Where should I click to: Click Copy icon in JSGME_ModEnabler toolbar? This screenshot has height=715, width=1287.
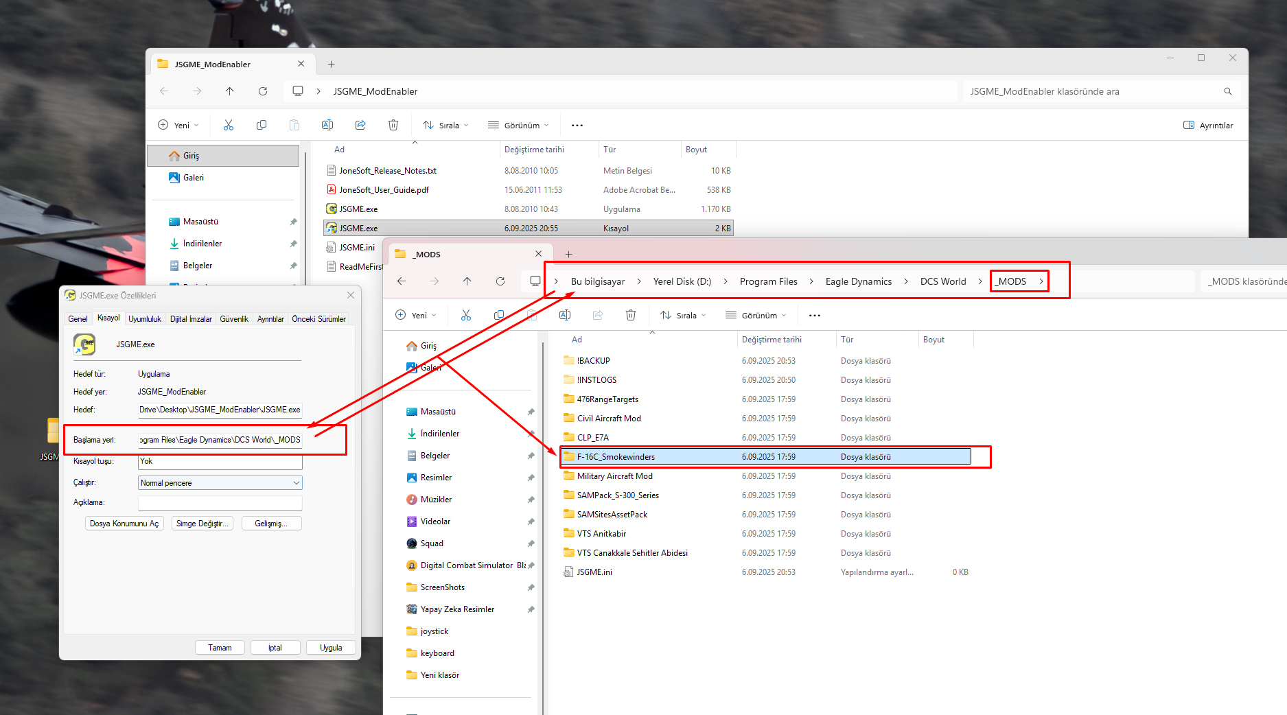(262, 125)
